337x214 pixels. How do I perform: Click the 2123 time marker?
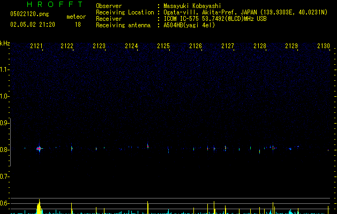pos(99,46)
